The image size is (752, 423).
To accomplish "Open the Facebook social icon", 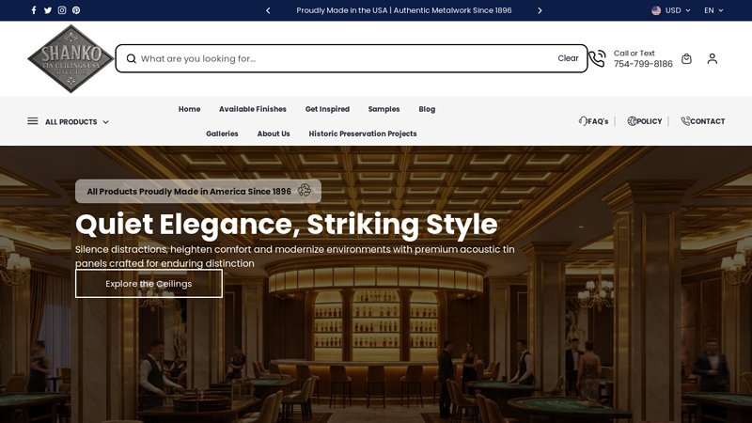I will pos(34,10).
